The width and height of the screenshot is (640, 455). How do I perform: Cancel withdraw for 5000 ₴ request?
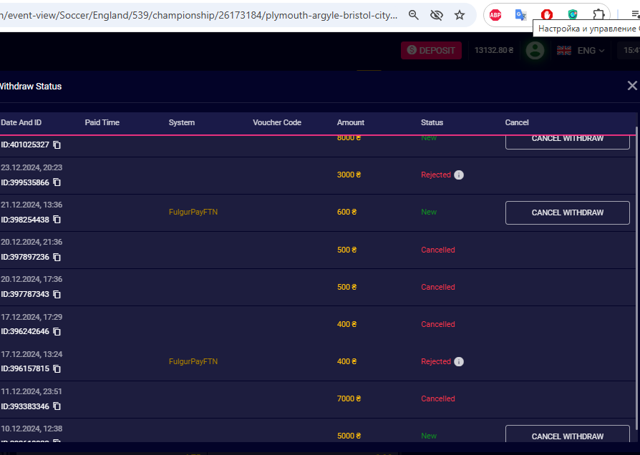point(567,436)
